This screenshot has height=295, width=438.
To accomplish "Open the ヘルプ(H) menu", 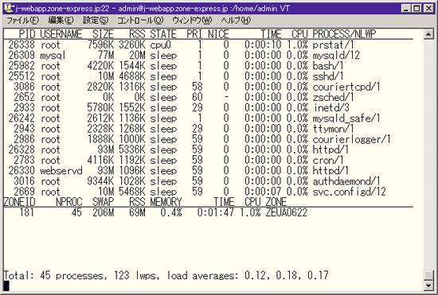I will tap(236, 20).
